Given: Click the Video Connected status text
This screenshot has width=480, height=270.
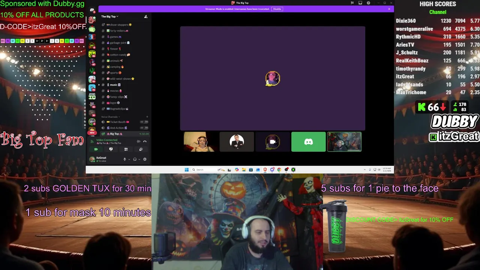Looking at the screenshot, I should (107, 140).
